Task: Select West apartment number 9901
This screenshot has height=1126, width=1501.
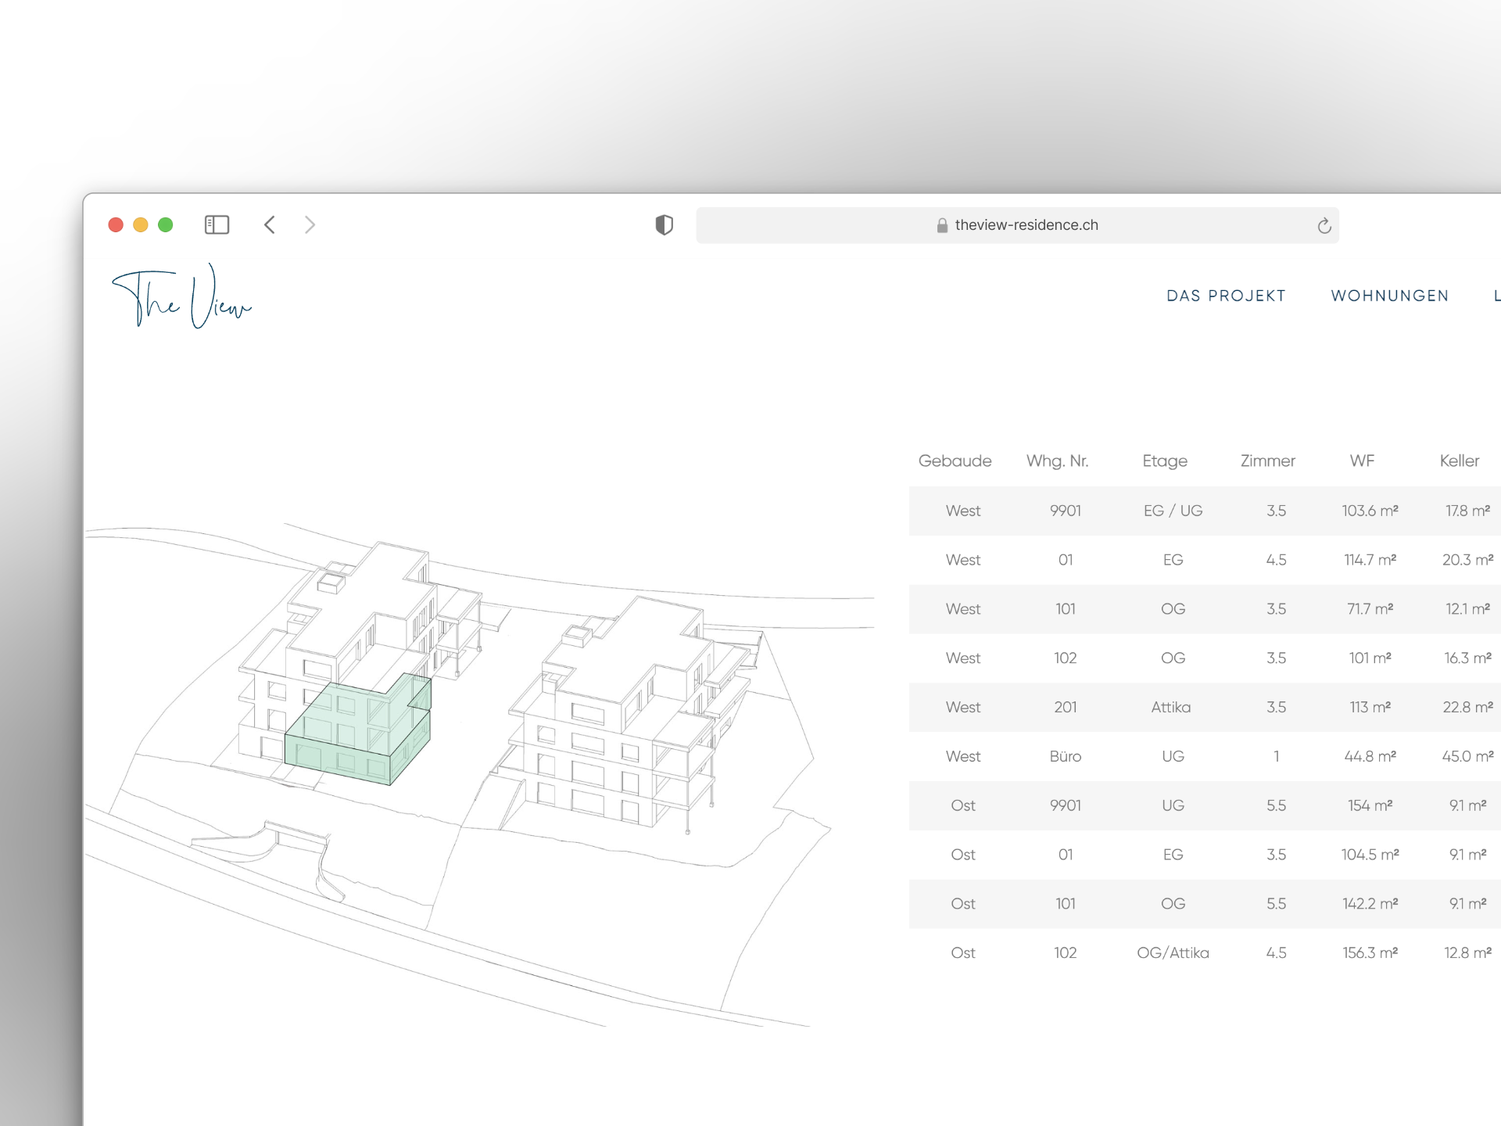Action: pyautogui.click(x=1066, y=511)
